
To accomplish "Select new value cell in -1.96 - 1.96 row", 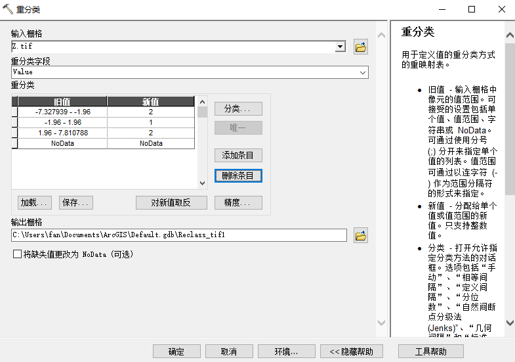I will (151, 122).
